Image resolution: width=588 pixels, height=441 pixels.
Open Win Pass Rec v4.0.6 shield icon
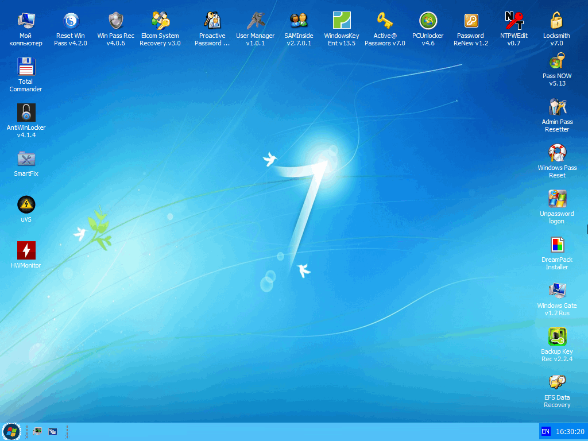tap(115, 21)
